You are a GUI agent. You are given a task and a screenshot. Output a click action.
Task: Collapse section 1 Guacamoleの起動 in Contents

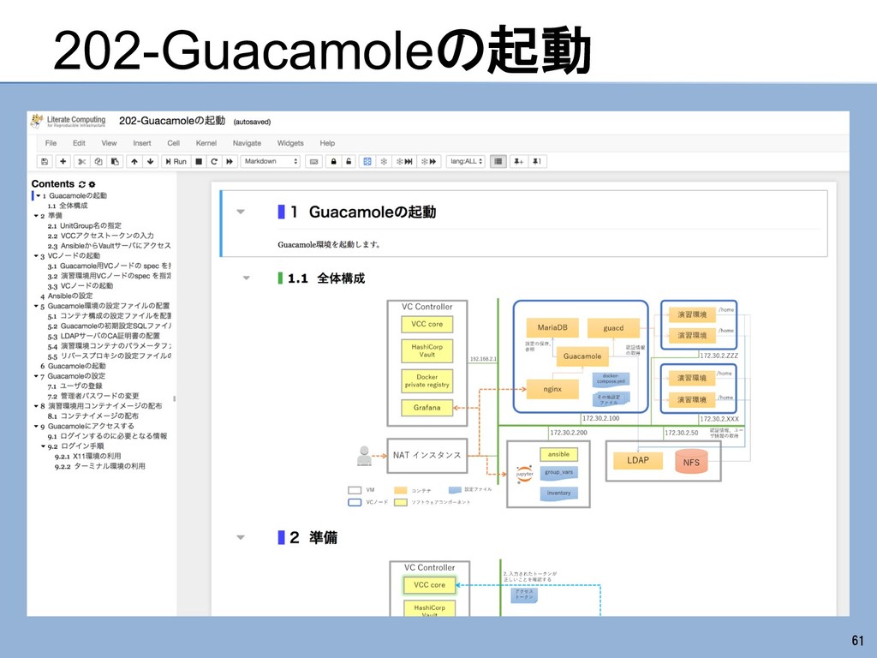[x=38, y=196]
